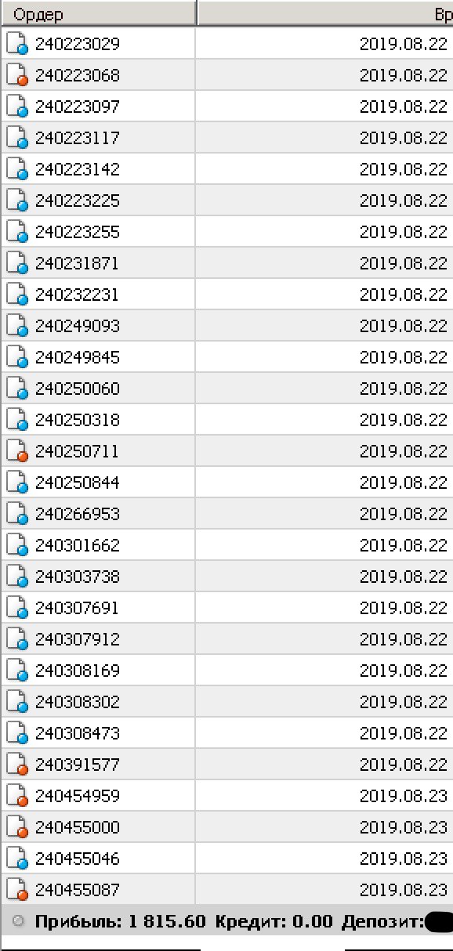Click order number 240308473
This screenshot has height=951, width=453.
(x=78, y=733)
